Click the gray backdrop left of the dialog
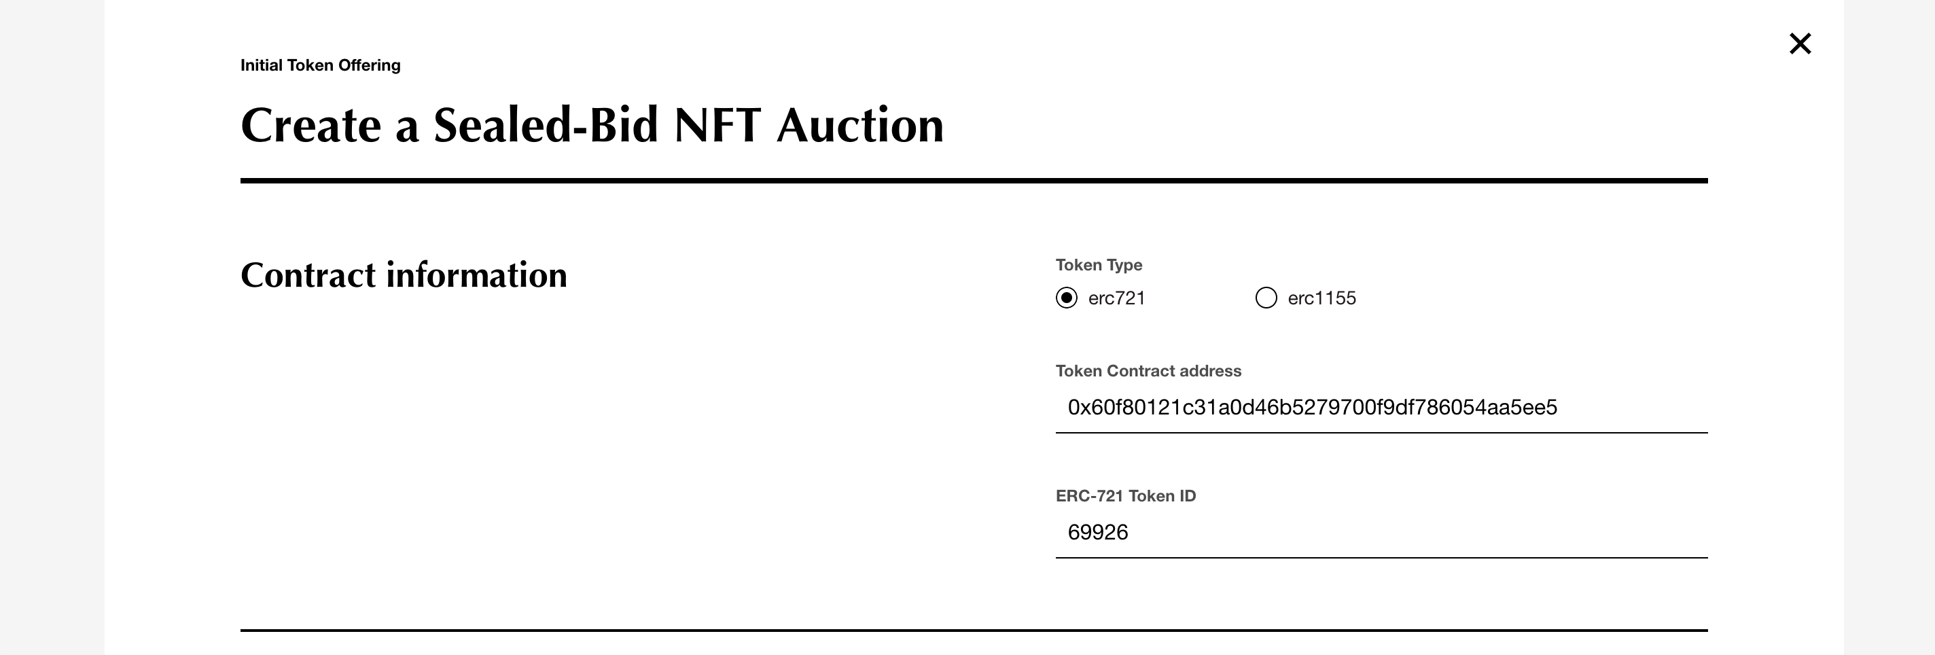Image resolution: width=1935 pixels, height=655 pixels. click(51, 327)
